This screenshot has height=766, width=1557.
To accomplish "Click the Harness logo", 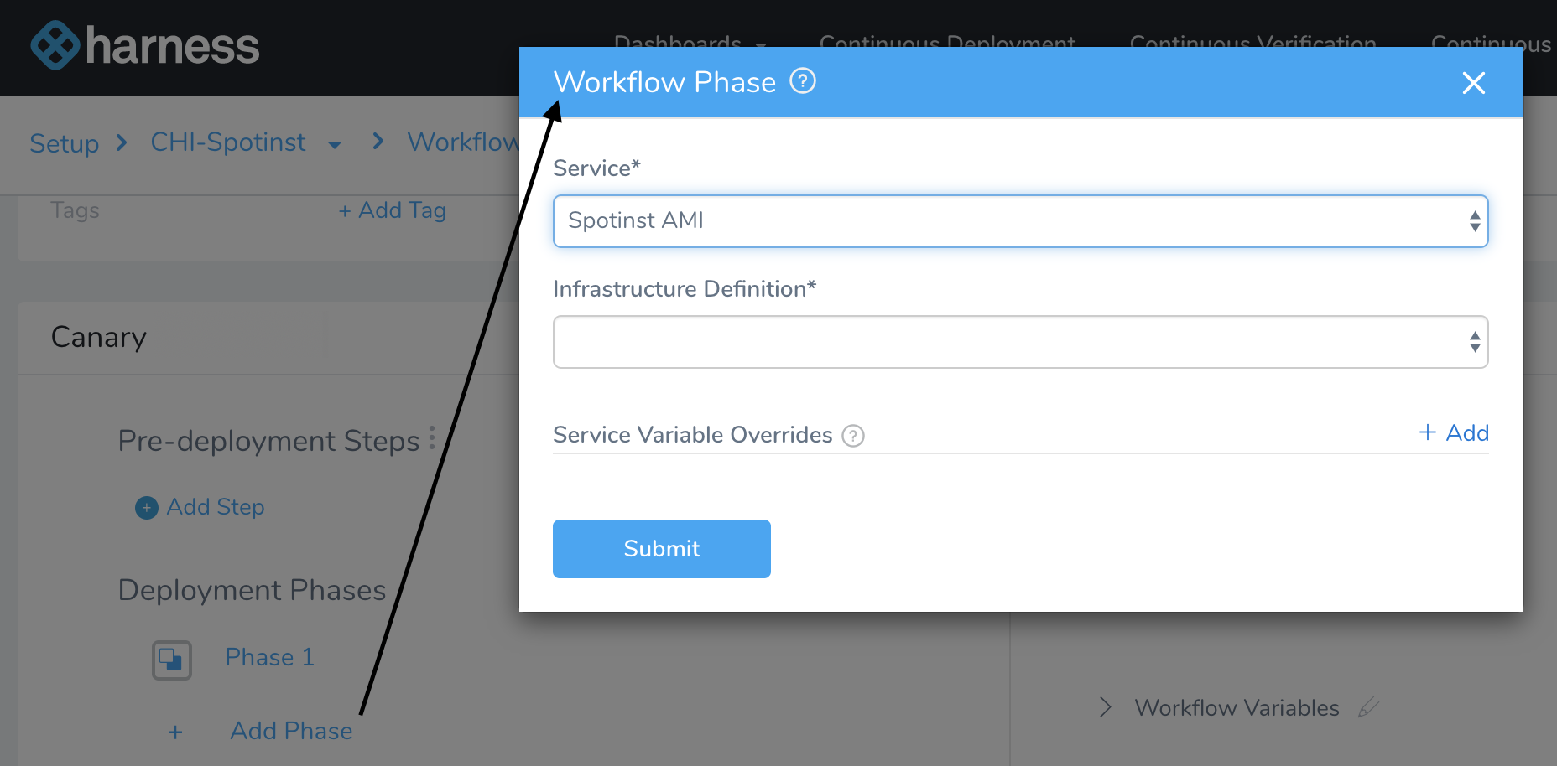I will click(145, 45).
